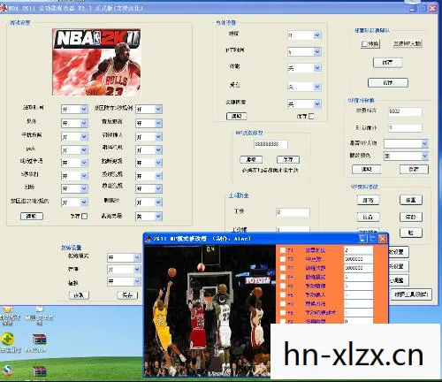Viewport: 442px width, 382px height.
Task: Open the 受伤 dropdown set to 关
Action: coord(317,87)
